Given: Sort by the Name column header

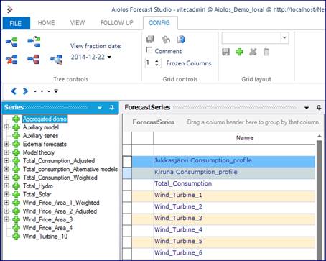Looking at the screenshot, I should pyautogui.click(x=244, y=138).
